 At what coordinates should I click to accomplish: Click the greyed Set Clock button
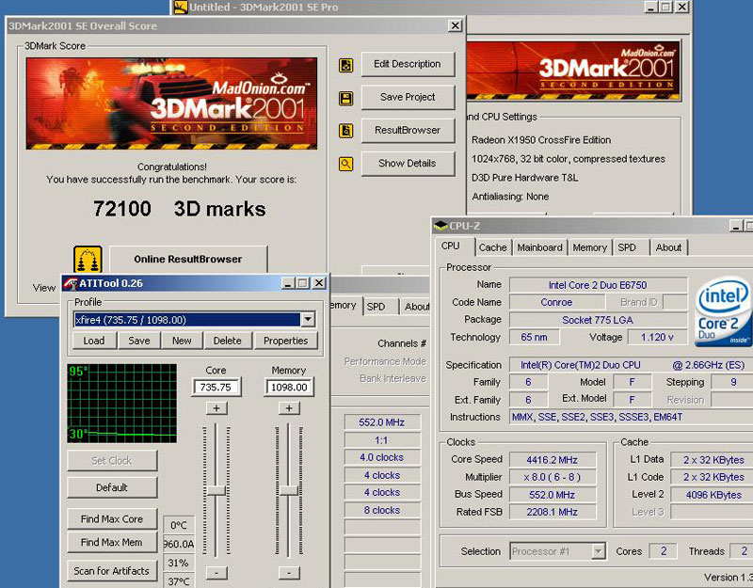click(x=112, y=460)
